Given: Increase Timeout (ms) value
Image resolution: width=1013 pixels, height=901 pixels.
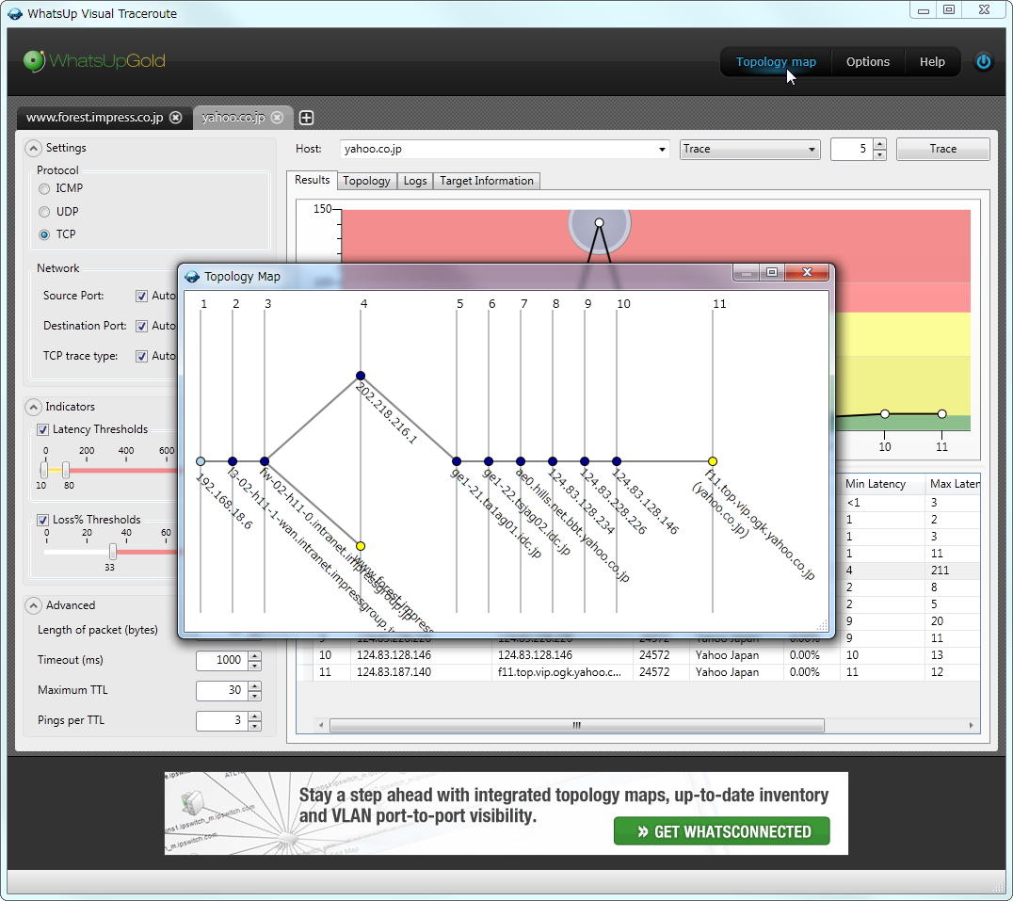Looking at the screenshot, I should click(255, 655).
